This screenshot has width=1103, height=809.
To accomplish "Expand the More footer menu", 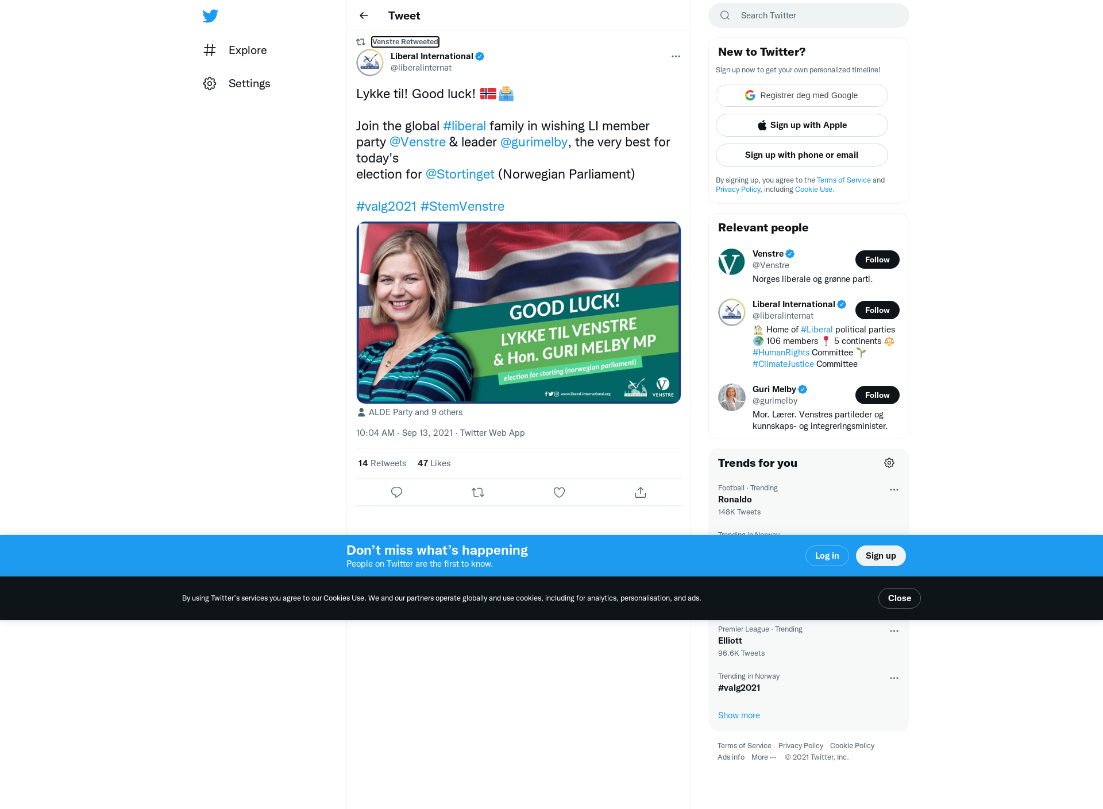I will 763,757.
